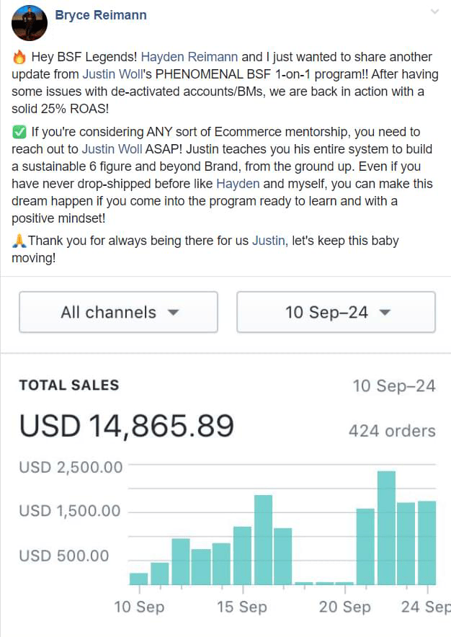Open Hayden Reimann's tagged profile link
This screenshot has width=451, height=637.
(x=186, y=57)
